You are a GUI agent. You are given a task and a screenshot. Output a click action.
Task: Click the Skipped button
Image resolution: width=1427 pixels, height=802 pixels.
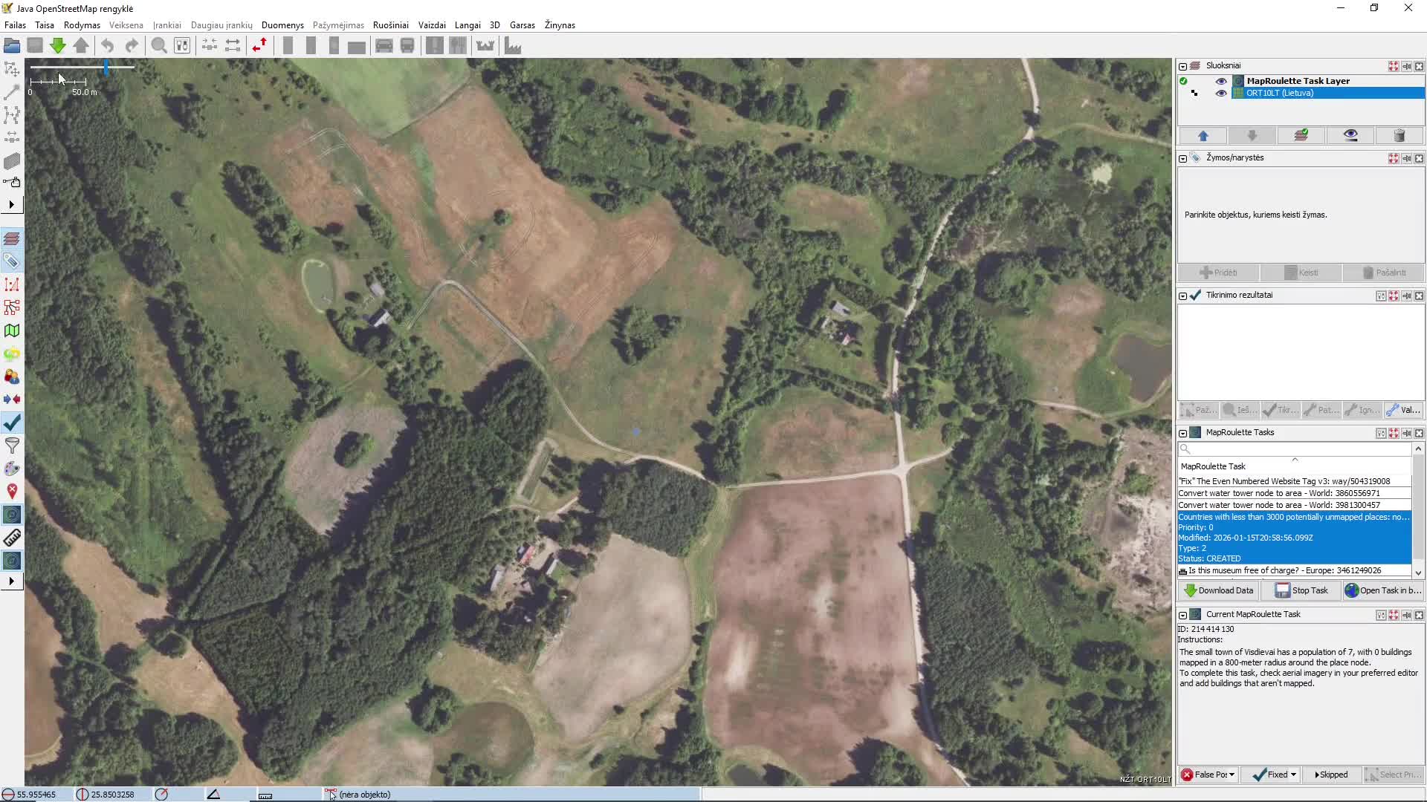(1331, 775)
